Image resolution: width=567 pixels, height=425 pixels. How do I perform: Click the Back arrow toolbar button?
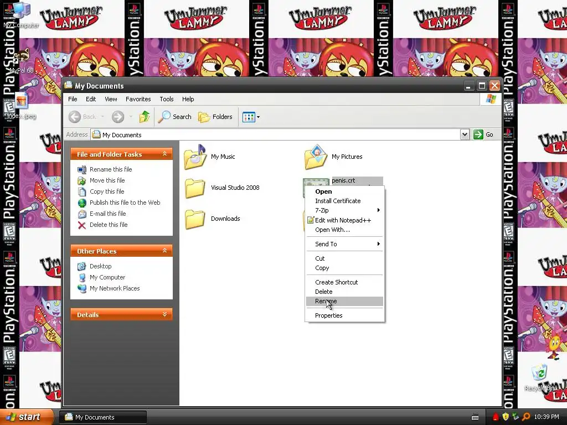point(82,117)
